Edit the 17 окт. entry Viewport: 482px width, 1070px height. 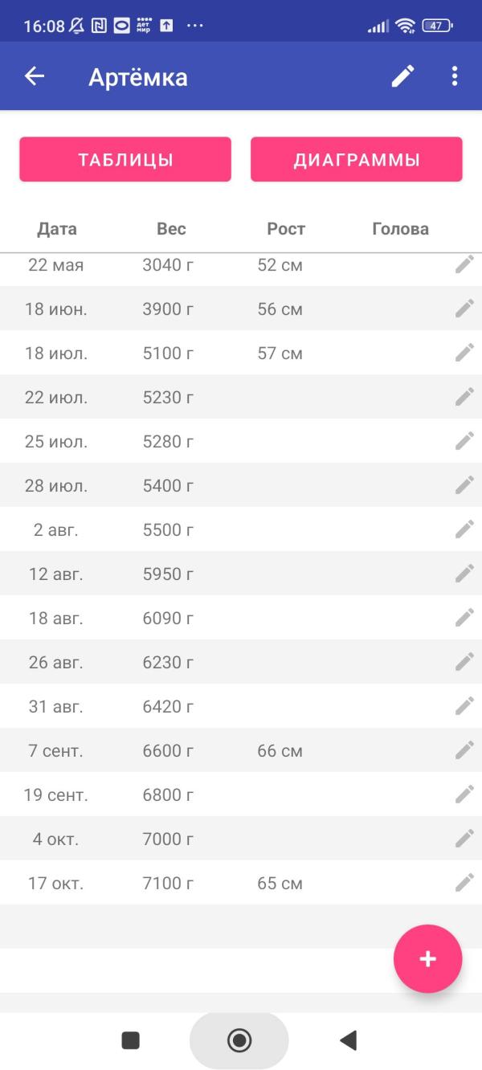click(464, 883)
